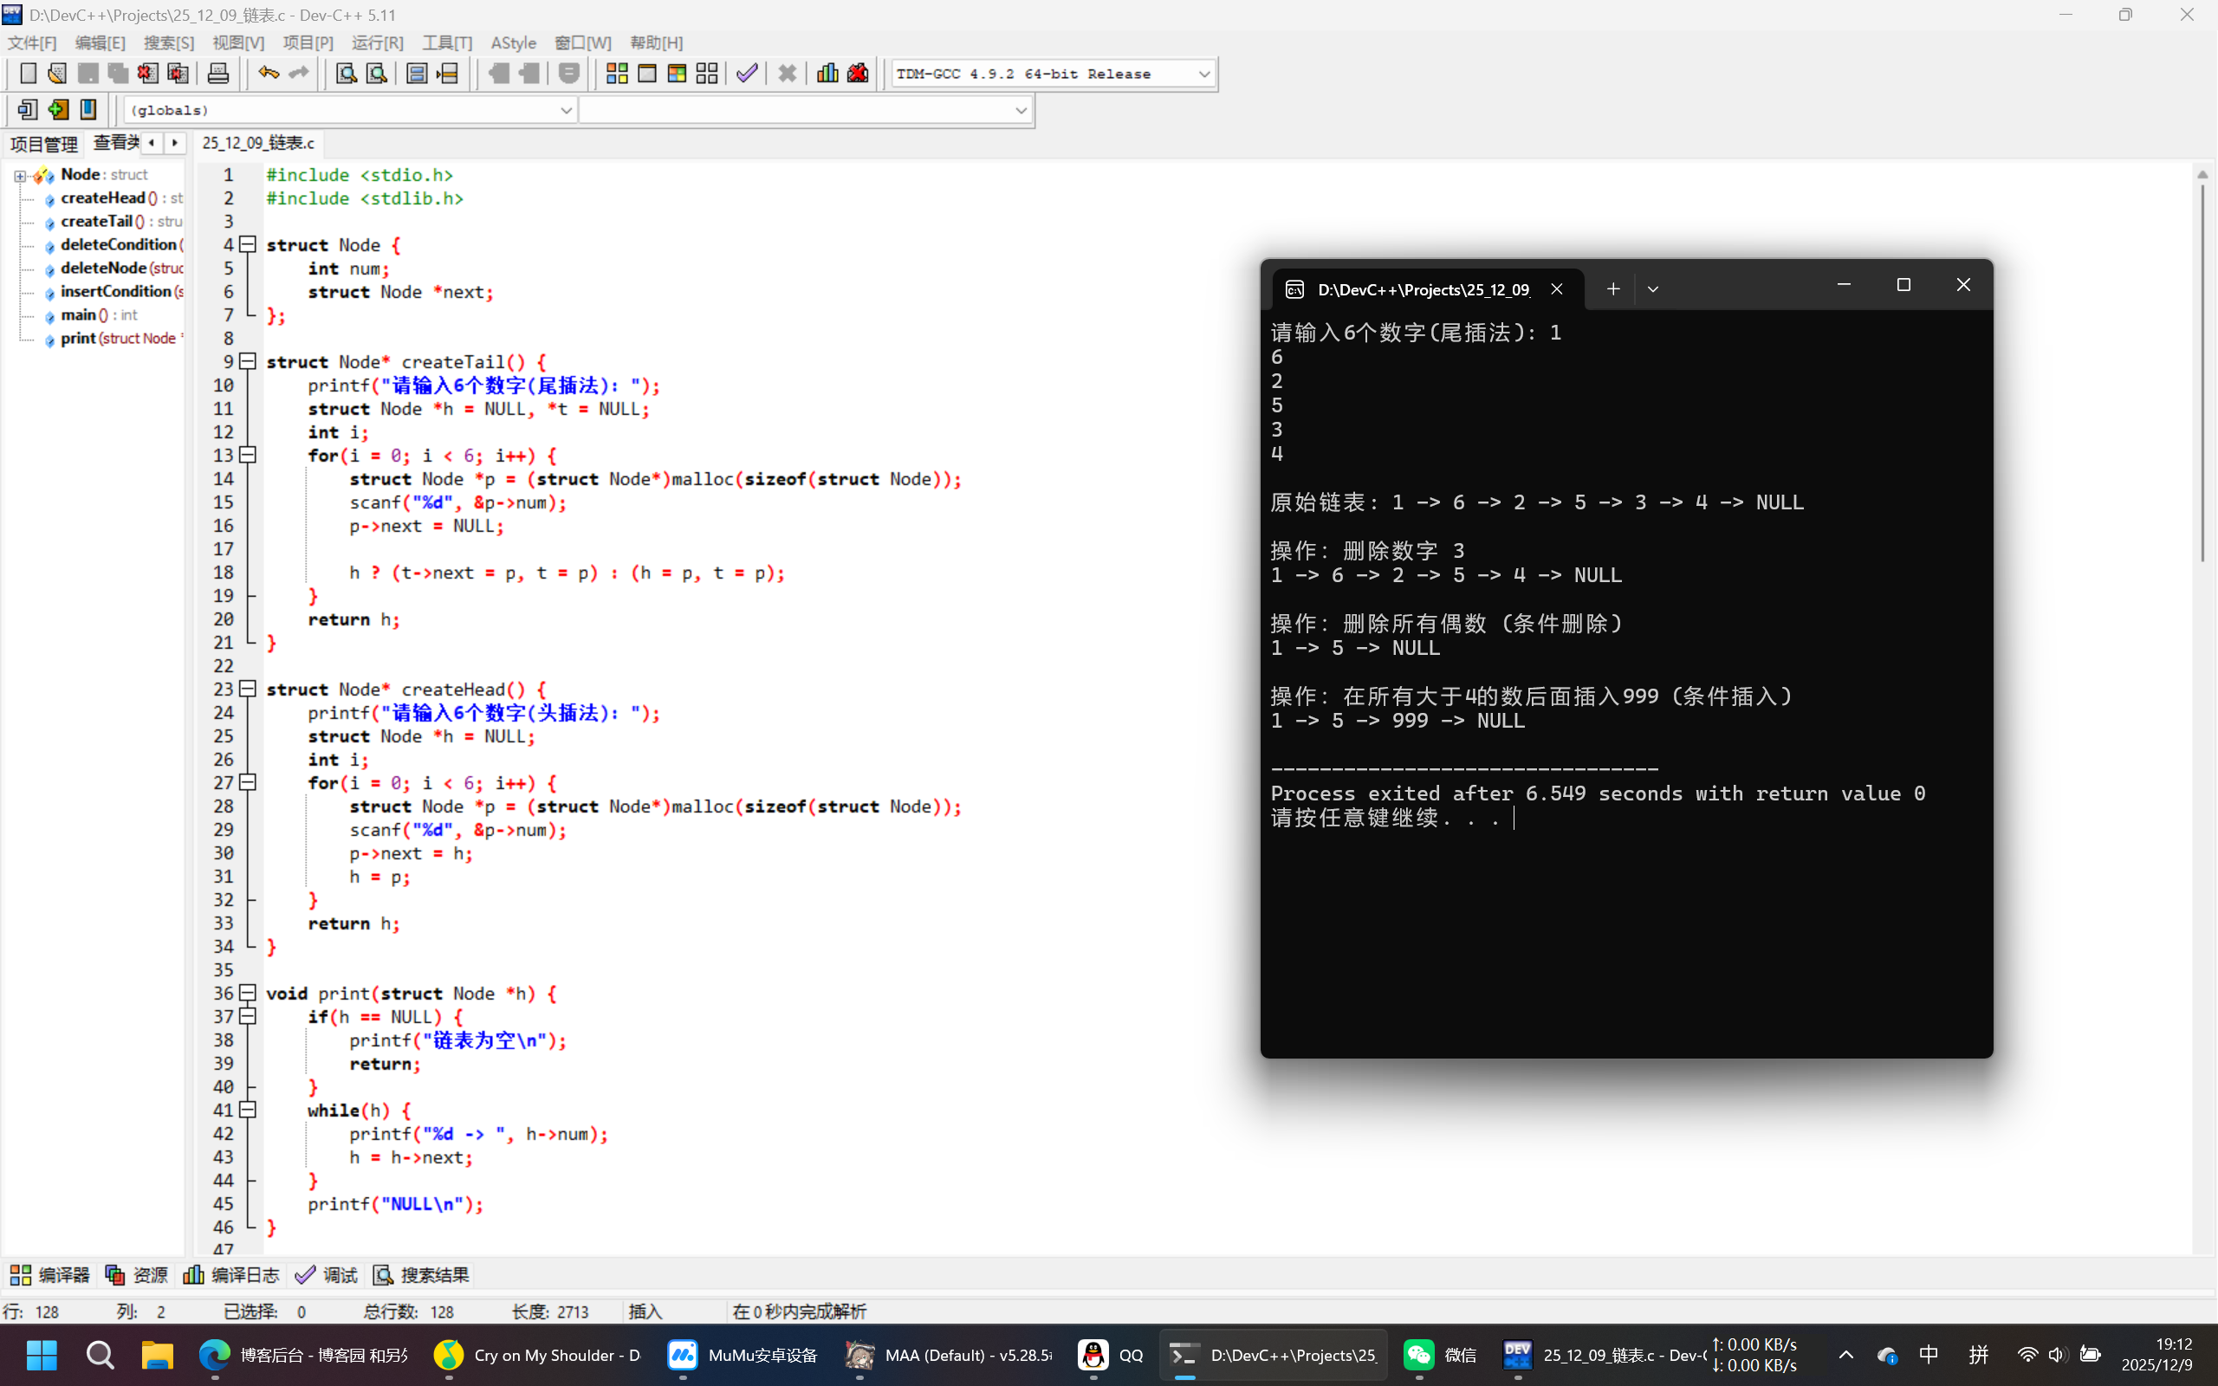Image resolution: width=2218 pixels, height=1386 pixels.
Task: Click the New file toolbar icon
Action: pos(28,74)
